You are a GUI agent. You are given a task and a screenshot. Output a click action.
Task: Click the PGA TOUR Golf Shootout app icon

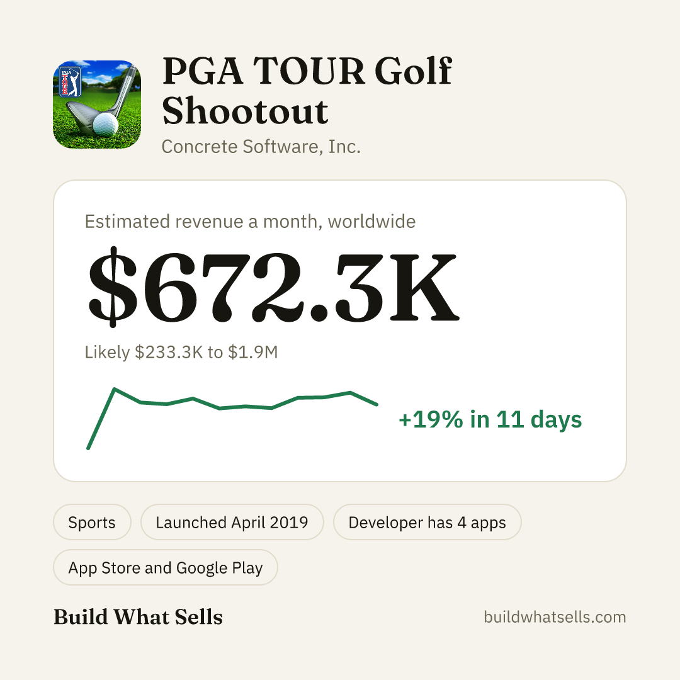coord(97,105)
